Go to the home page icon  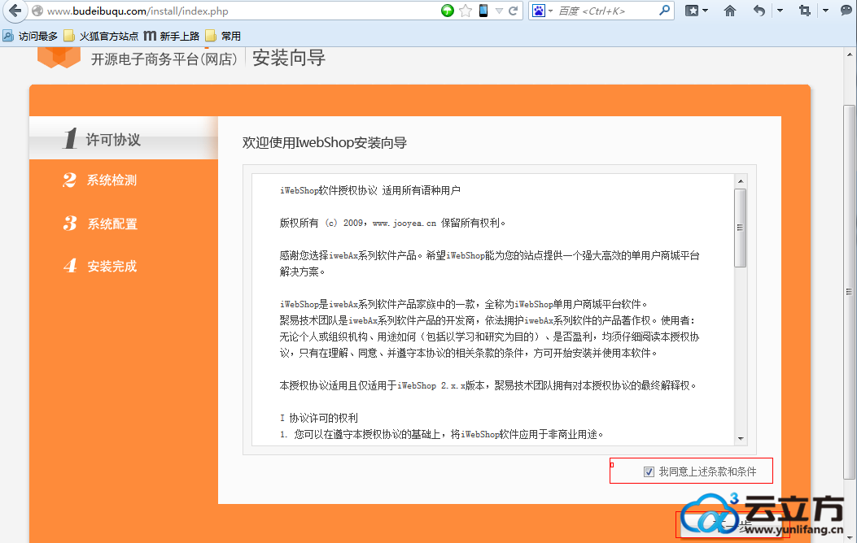coord(730,11)
